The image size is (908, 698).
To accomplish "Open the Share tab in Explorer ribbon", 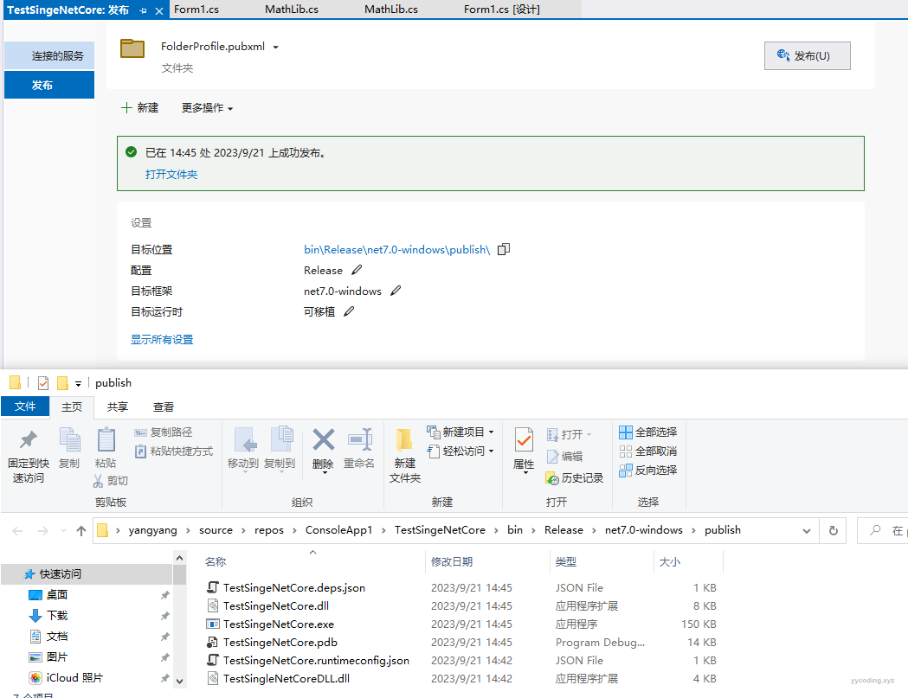I will pyautogui.click(x=118, y=407).
